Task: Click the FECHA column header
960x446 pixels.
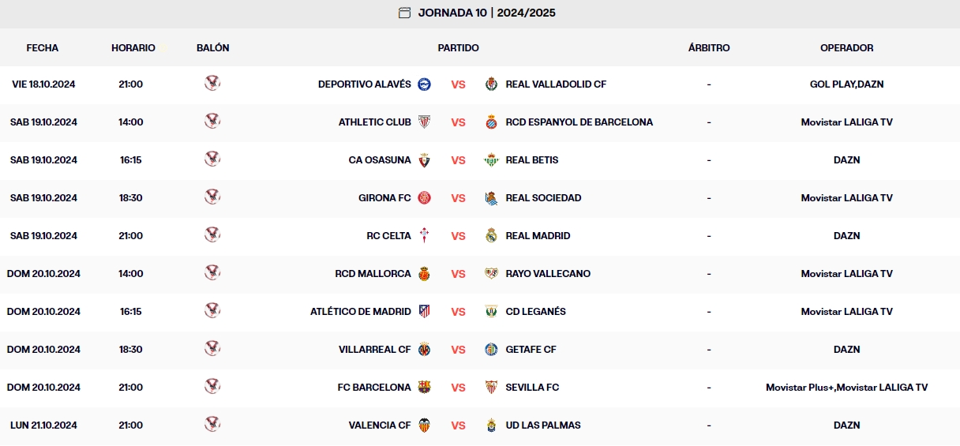Action: click(43, 47)
